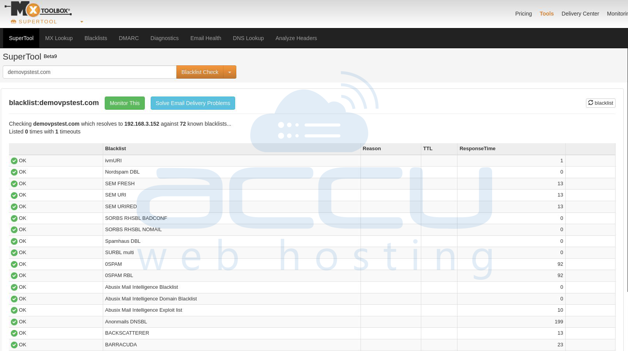The width and height of the screenshot is (628, 351).
Task: Click the OK check icon for SEM URIRED
Action: [x=14, y=207]
